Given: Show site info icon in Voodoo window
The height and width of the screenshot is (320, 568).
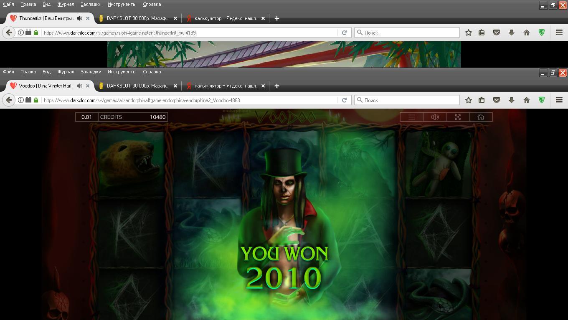Looking at the screenshot, I should pyautogui.click(x=20, y=100).
